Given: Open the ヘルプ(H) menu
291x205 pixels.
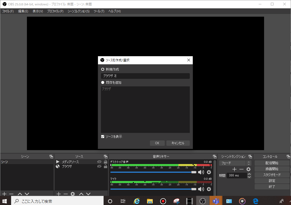Looking at the screenshot, I should pyautogui.click(x=114, y=11).
